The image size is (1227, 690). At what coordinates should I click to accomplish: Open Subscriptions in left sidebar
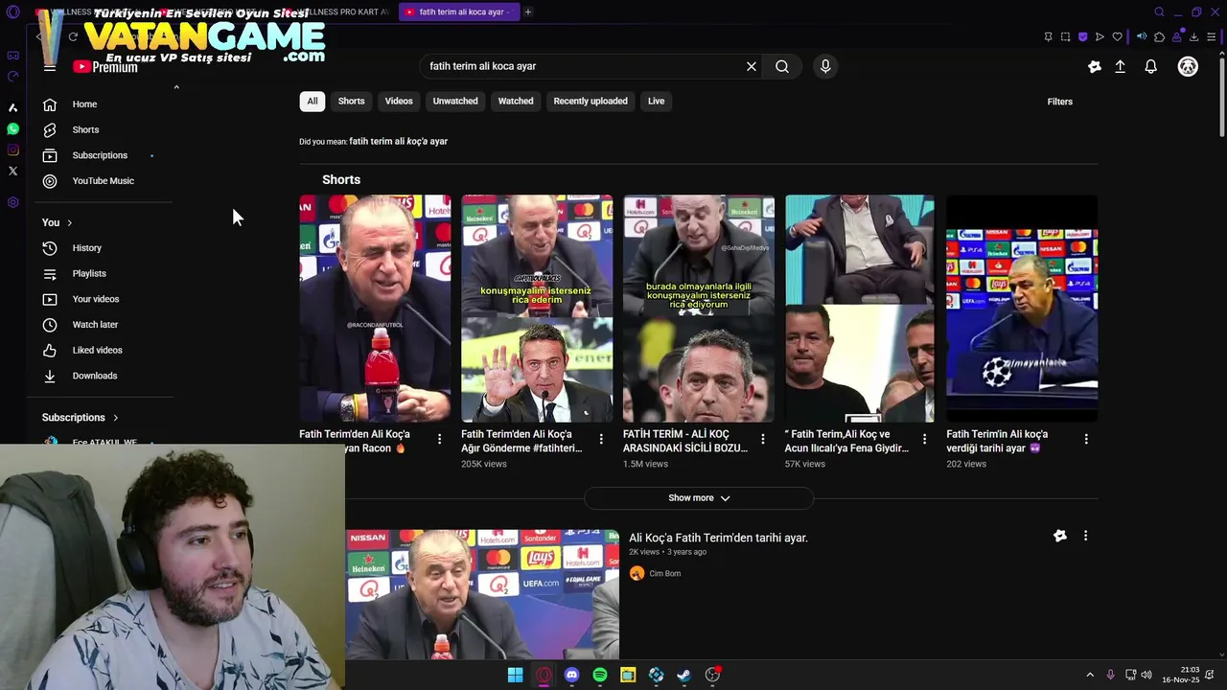(x=100, y=155)
